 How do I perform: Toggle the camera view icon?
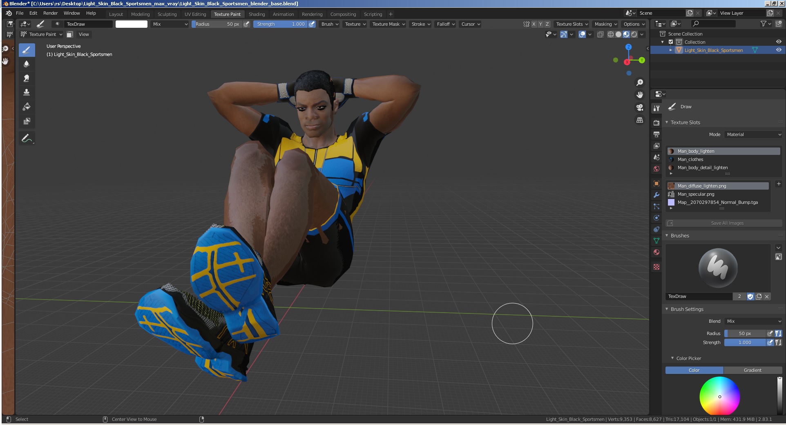pos(640,107)
